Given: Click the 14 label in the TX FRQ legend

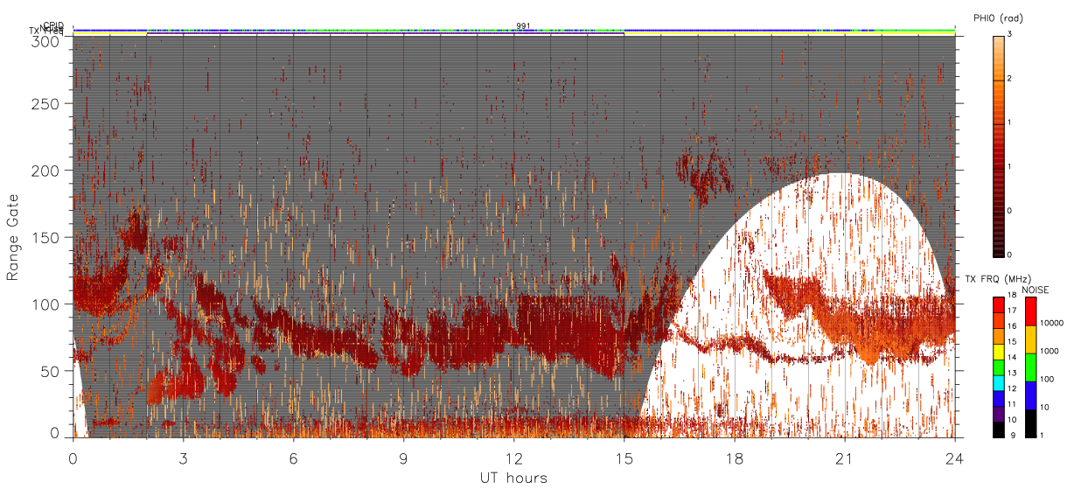Looking at the screenshot, I should click(x=1012, y=357).
